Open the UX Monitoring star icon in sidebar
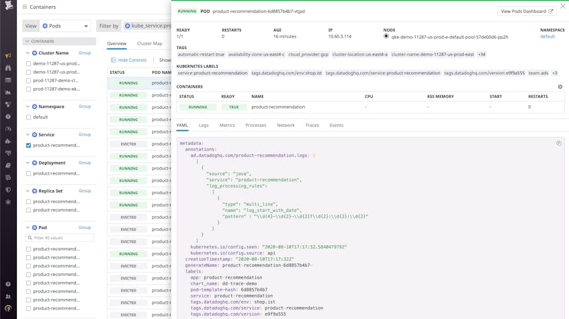Image resolution: width=569 pixels, height=319 pixels. [8, 202]
